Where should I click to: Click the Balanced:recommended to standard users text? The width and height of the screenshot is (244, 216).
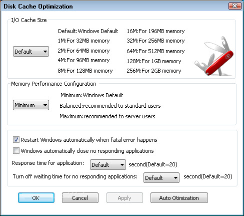(110, 106)
